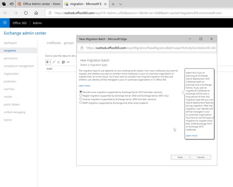Open protection in left navigation
The height and width of the screenshot is (187, 233).
click(10, 81)
